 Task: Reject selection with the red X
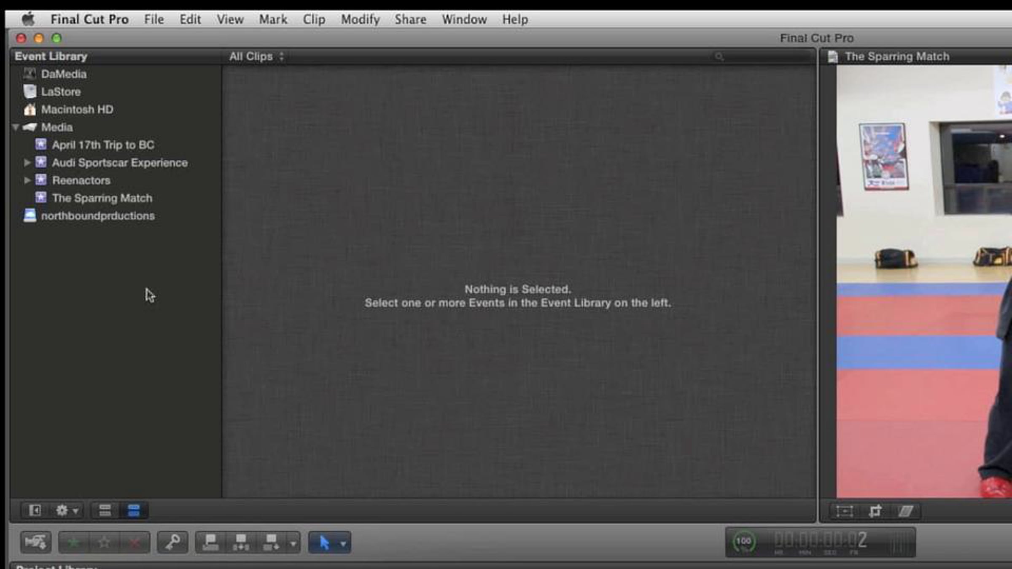coord(135,542)
